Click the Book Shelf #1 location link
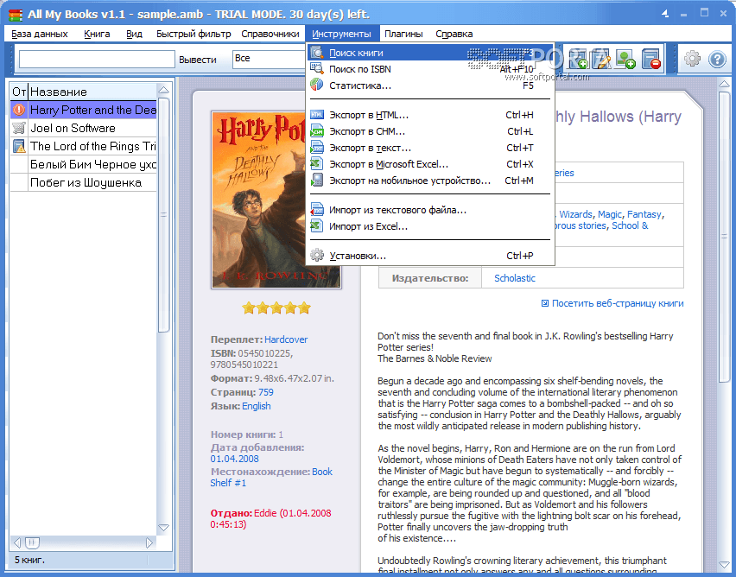This screenshot has width=736, height=577. 271,477
